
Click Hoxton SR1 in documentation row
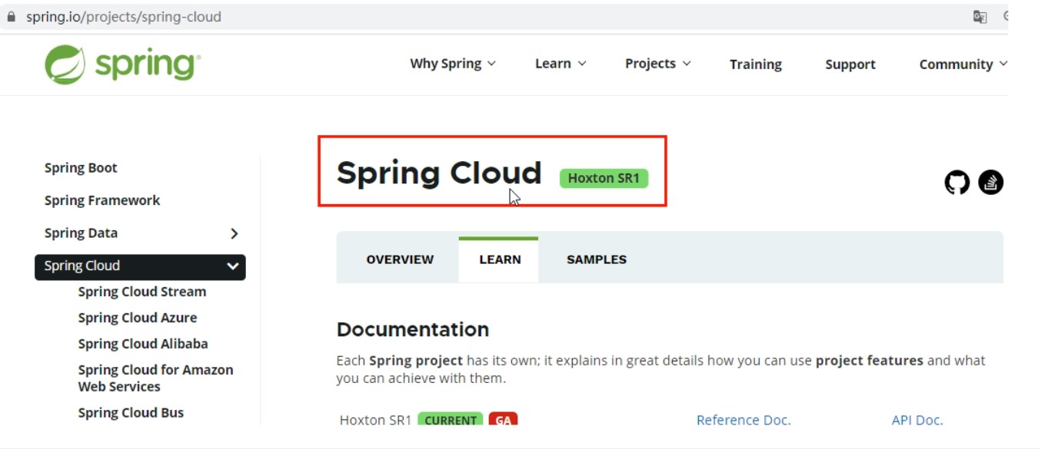[376, 420]
